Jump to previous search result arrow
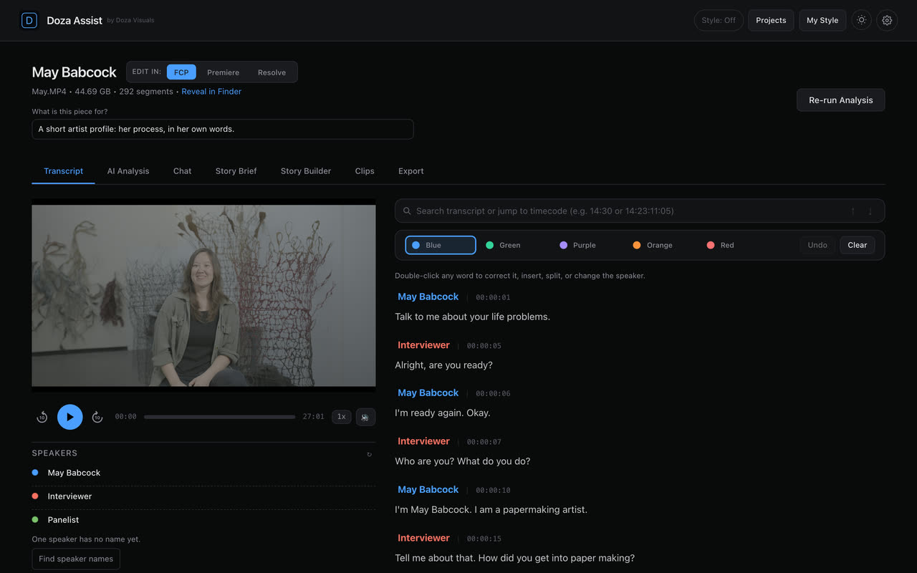 853,211
